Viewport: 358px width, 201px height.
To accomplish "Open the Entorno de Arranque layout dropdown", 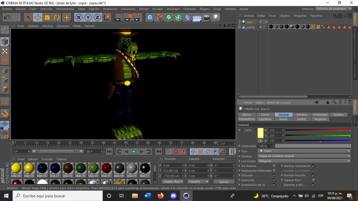I will click(334, 9).
